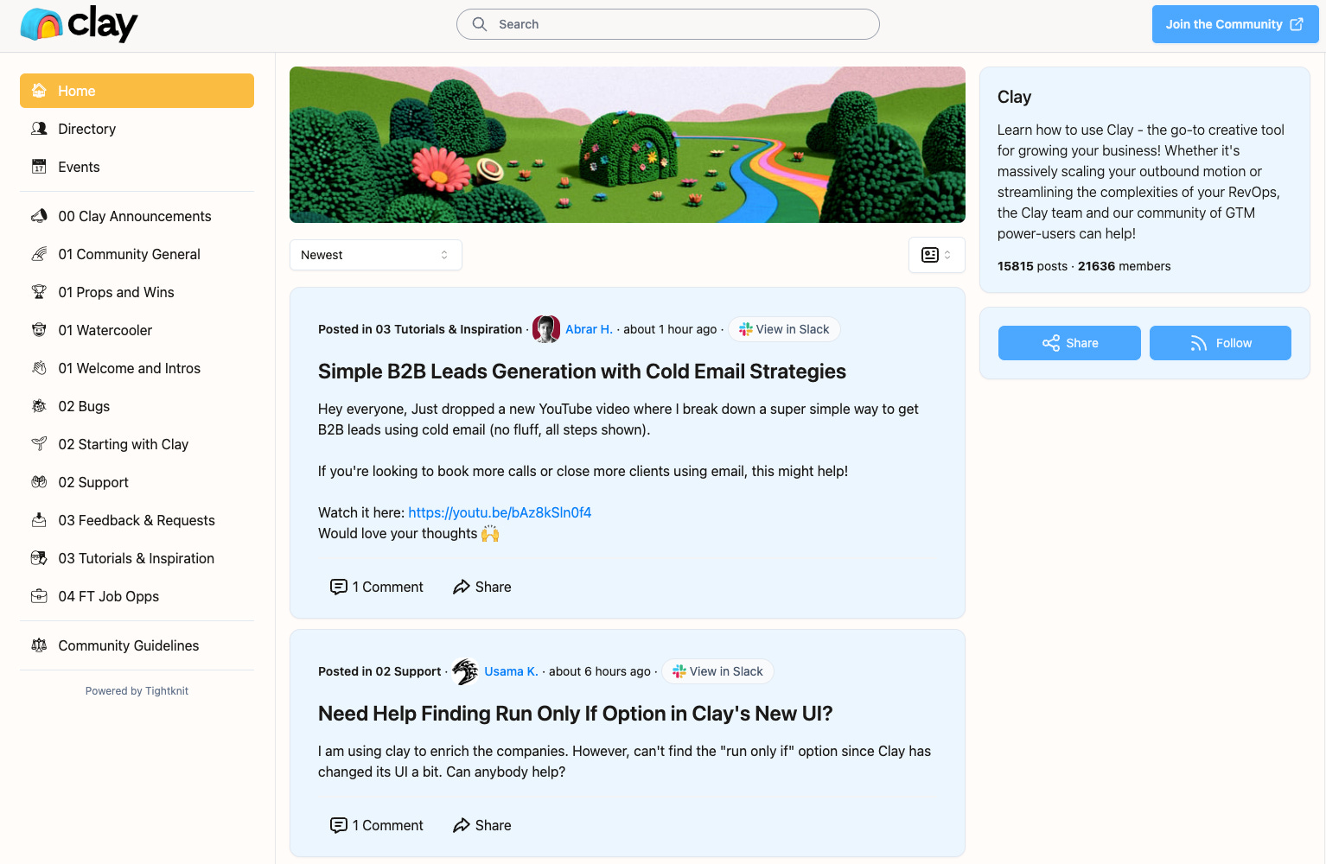Click the scales icon for Community Guidelines

(x=39, y=645)
